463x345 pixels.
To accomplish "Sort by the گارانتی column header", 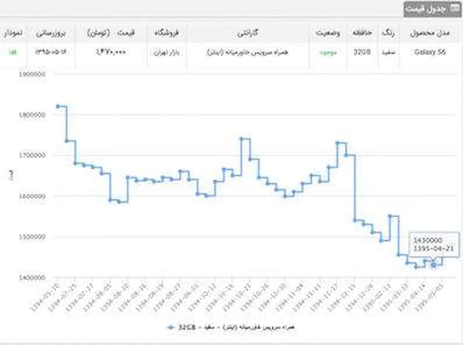I will 248,34.
